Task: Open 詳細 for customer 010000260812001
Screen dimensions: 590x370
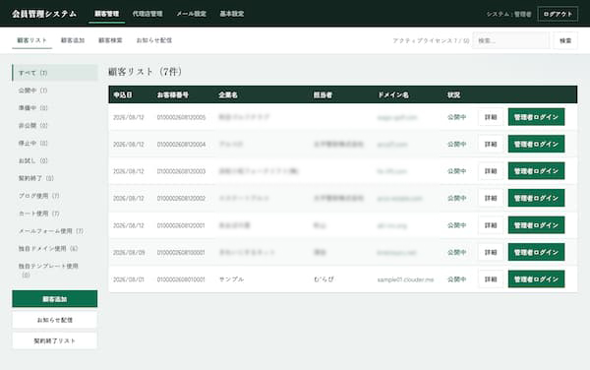Action: tap(491, 225)
